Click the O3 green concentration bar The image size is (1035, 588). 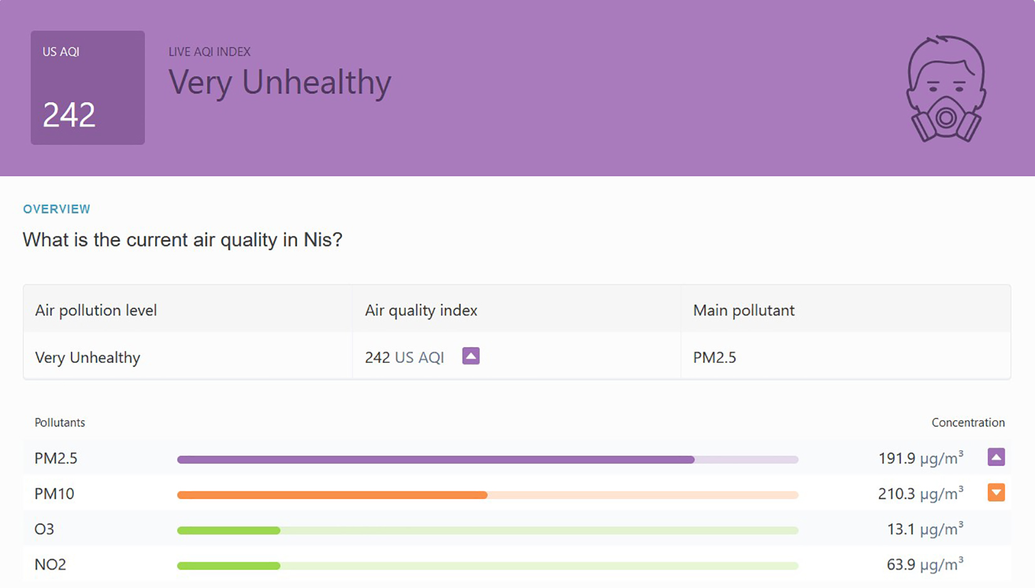pyautogui.click(x=228, y=530)
